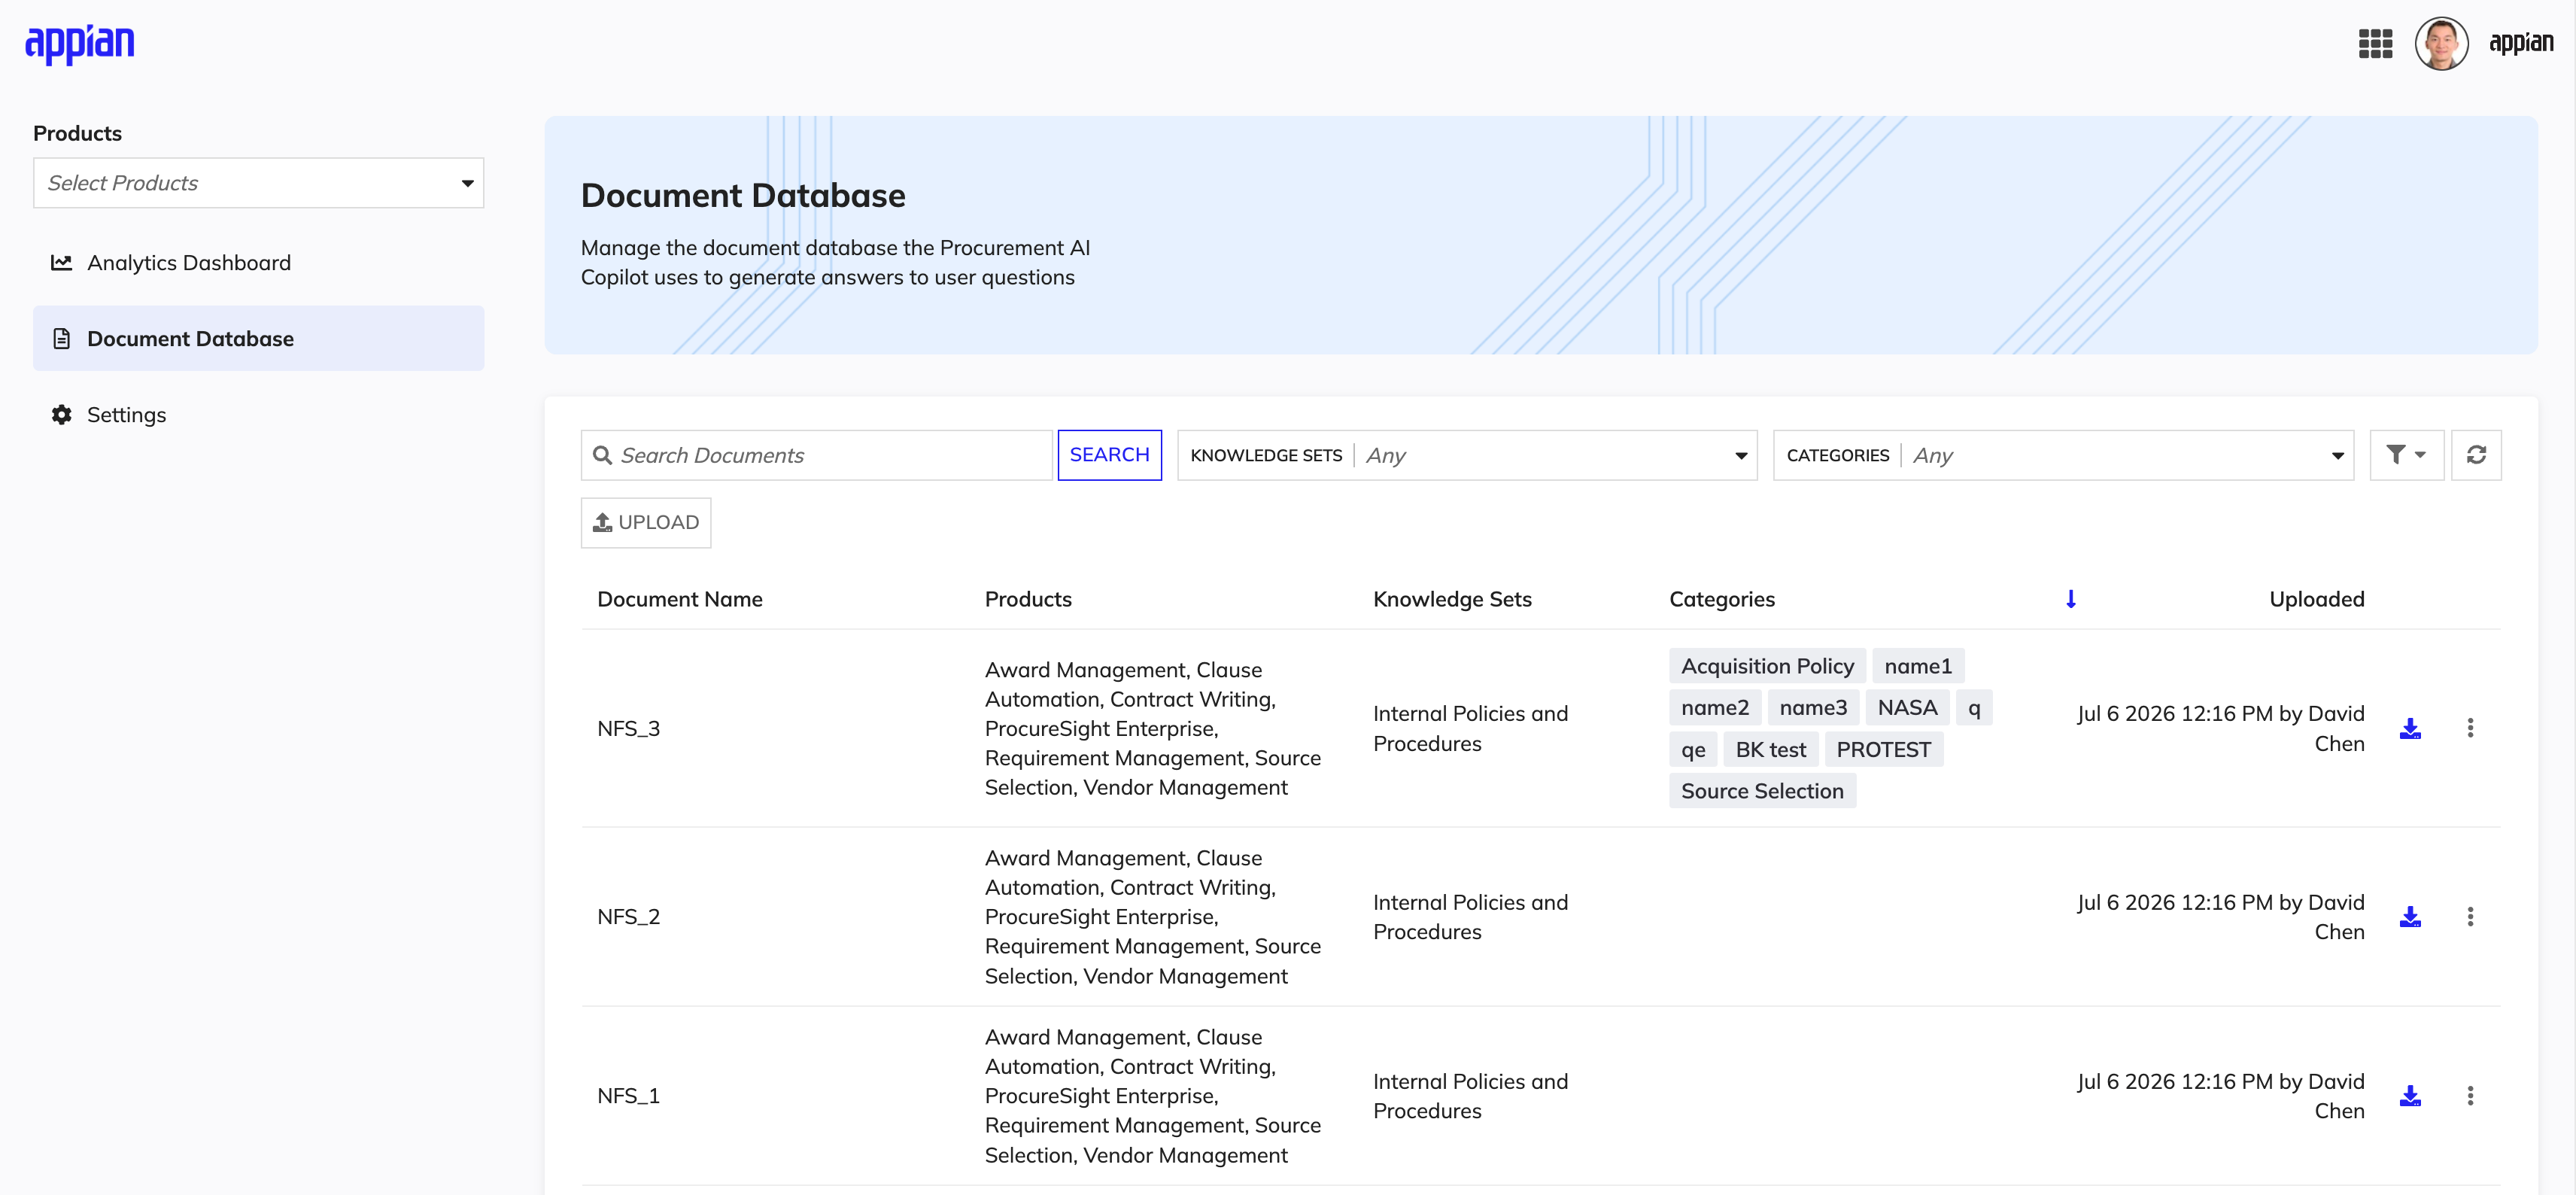
Task: Click the Source Selection category tag
Action: 1762,791
